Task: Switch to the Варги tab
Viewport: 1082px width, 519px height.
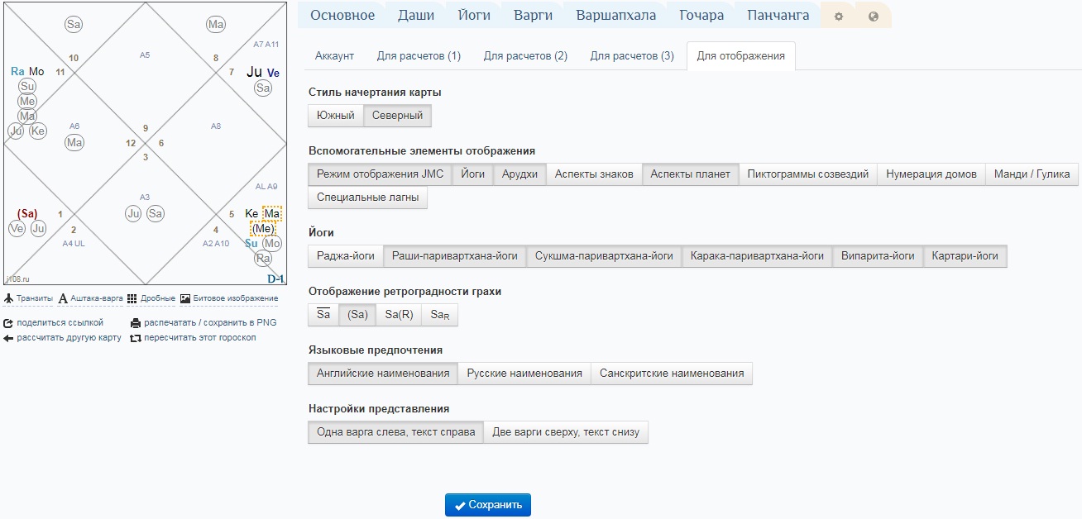Action: (x=534, y=15)
